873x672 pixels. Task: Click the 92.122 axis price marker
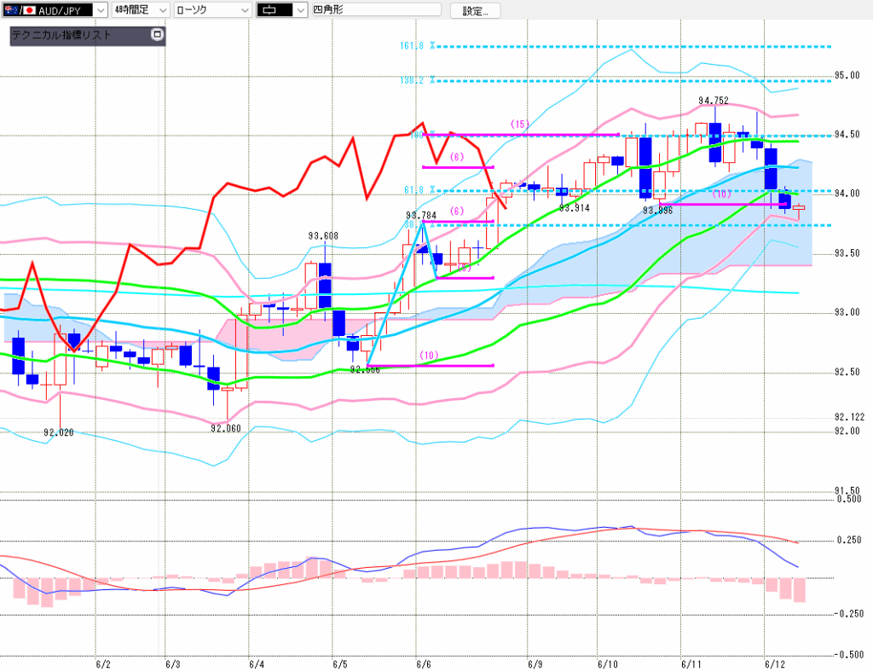pyautogui.click(x=850, y=417)
